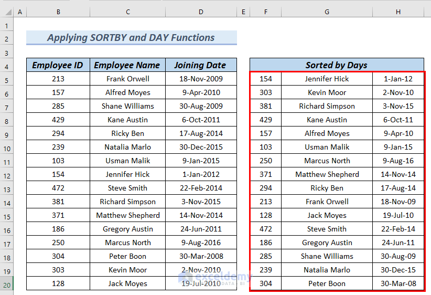Viewport: 431px width, 295px height.
Task: Select column B header
Action: pyautogui.click(x=58, y=12)
